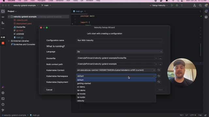Select the tal-demo namespace option
209x117 pixels.
tap(116, 90)
